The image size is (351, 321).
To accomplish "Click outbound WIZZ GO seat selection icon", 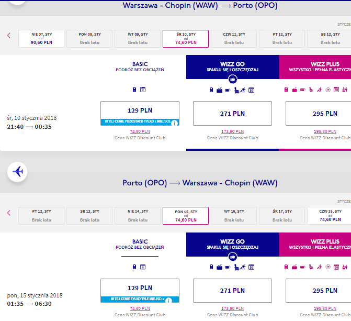I will pos(236,91).
